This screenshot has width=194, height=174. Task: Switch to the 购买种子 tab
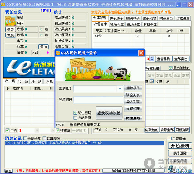132,18
